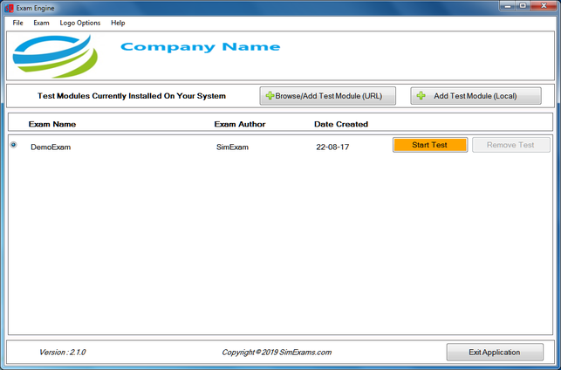Viewport: 561px width, 370px height.
Task: Open the Logo Options menu
Action: point(79,23)
